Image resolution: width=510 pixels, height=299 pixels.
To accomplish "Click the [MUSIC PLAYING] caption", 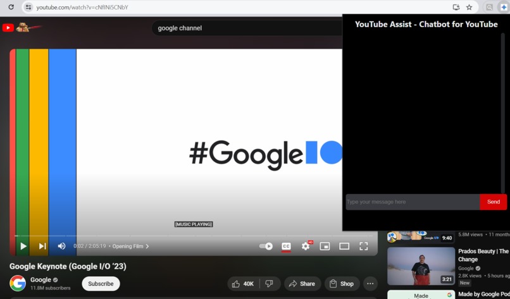I will [194, 224].
